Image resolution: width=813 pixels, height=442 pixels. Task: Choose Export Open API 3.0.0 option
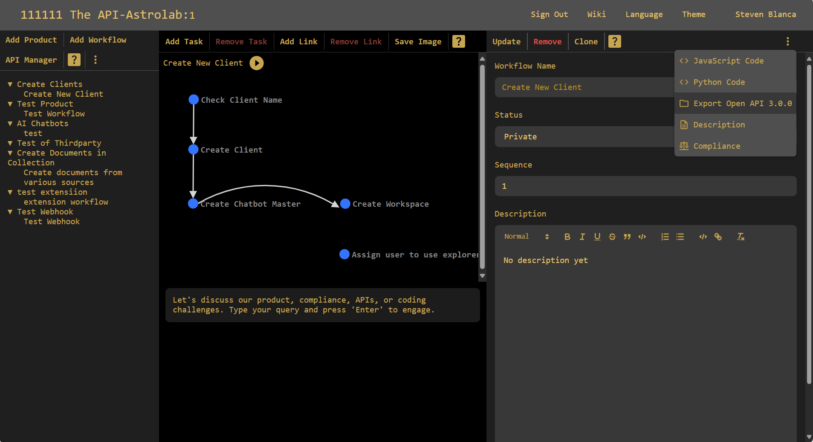coord(742,104)
